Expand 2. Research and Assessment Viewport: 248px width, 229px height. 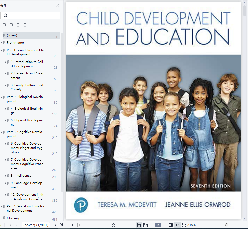pyautogui.click(x=5, y=74)
